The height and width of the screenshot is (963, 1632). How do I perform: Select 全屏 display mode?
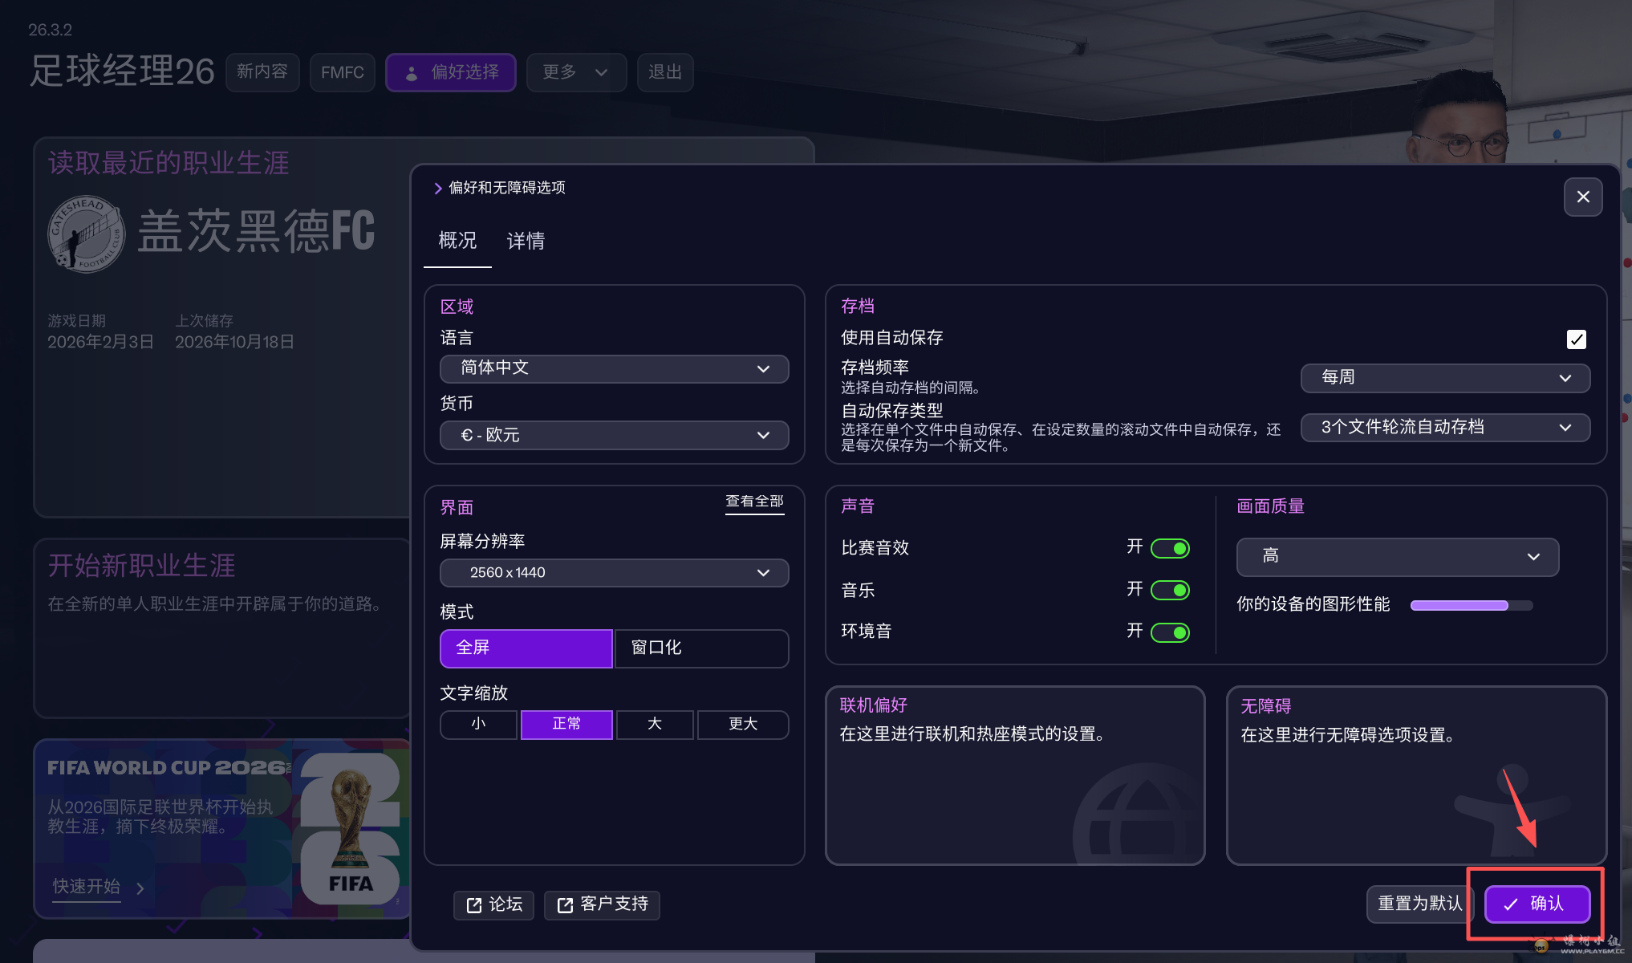point(526,648)
